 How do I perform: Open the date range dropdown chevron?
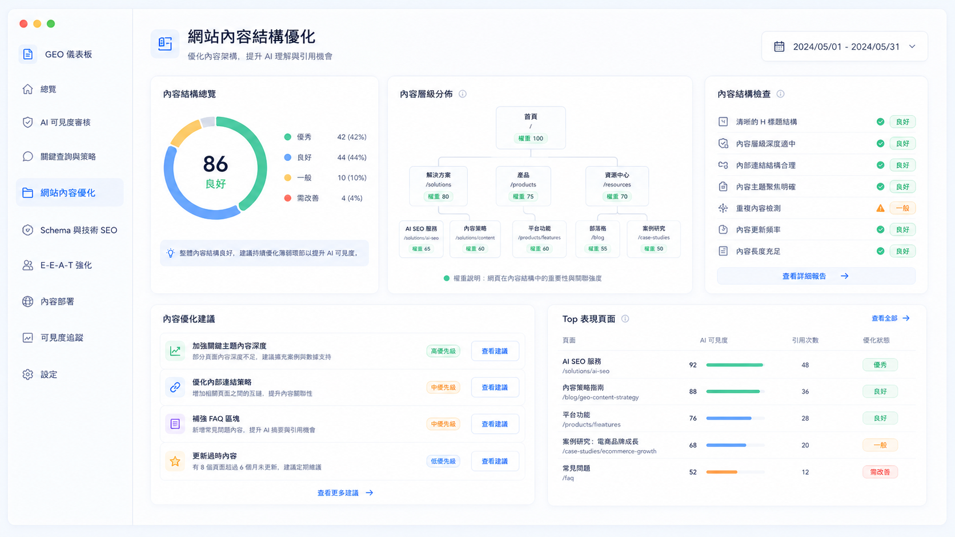(x=912, y=47)
